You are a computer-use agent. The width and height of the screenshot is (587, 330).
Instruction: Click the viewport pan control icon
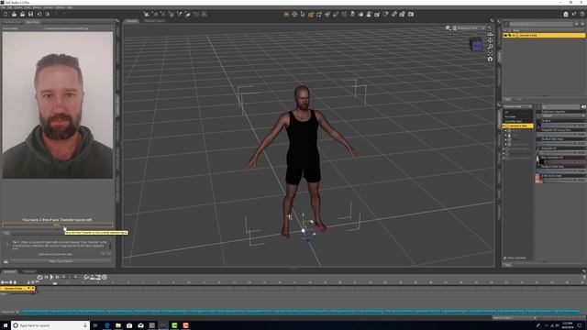490,40
